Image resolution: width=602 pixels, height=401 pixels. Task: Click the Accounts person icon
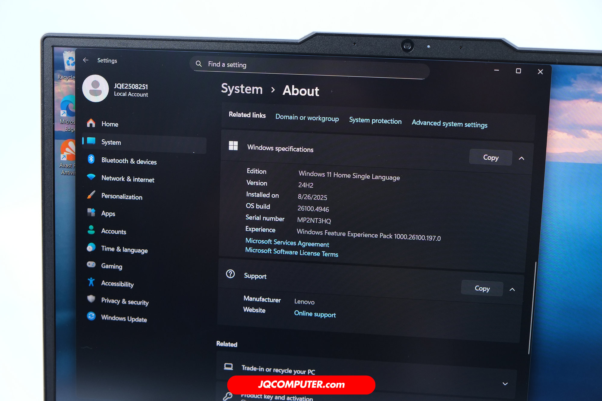coord(91,230)
